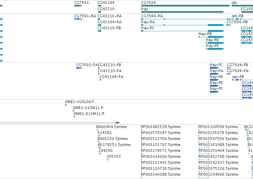The width and height of the screenshot is (253, 179).
Task: Select protein qin-PB
Action: click(x=243, y=80)
